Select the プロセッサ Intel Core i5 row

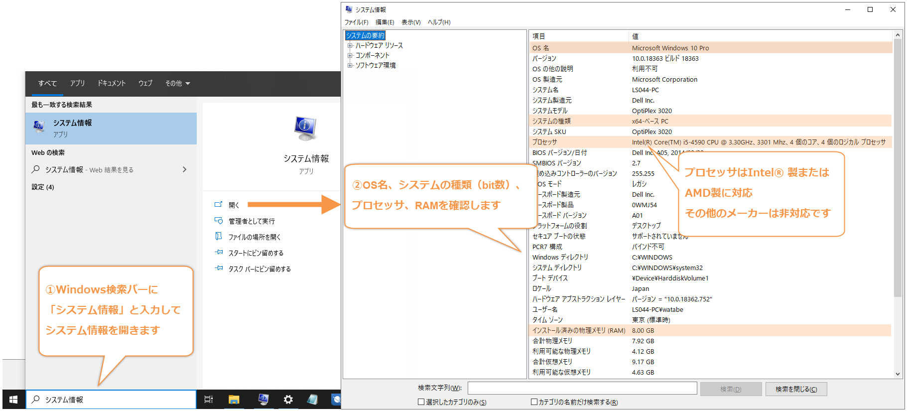[711, 142]
